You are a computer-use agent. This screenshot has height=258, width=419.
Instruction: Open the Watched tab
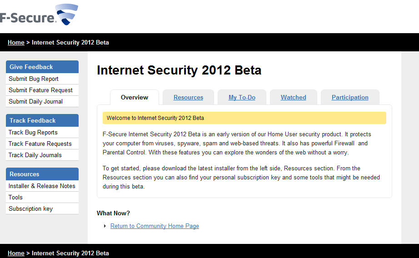pyautogui.click(x=293, y=97)
